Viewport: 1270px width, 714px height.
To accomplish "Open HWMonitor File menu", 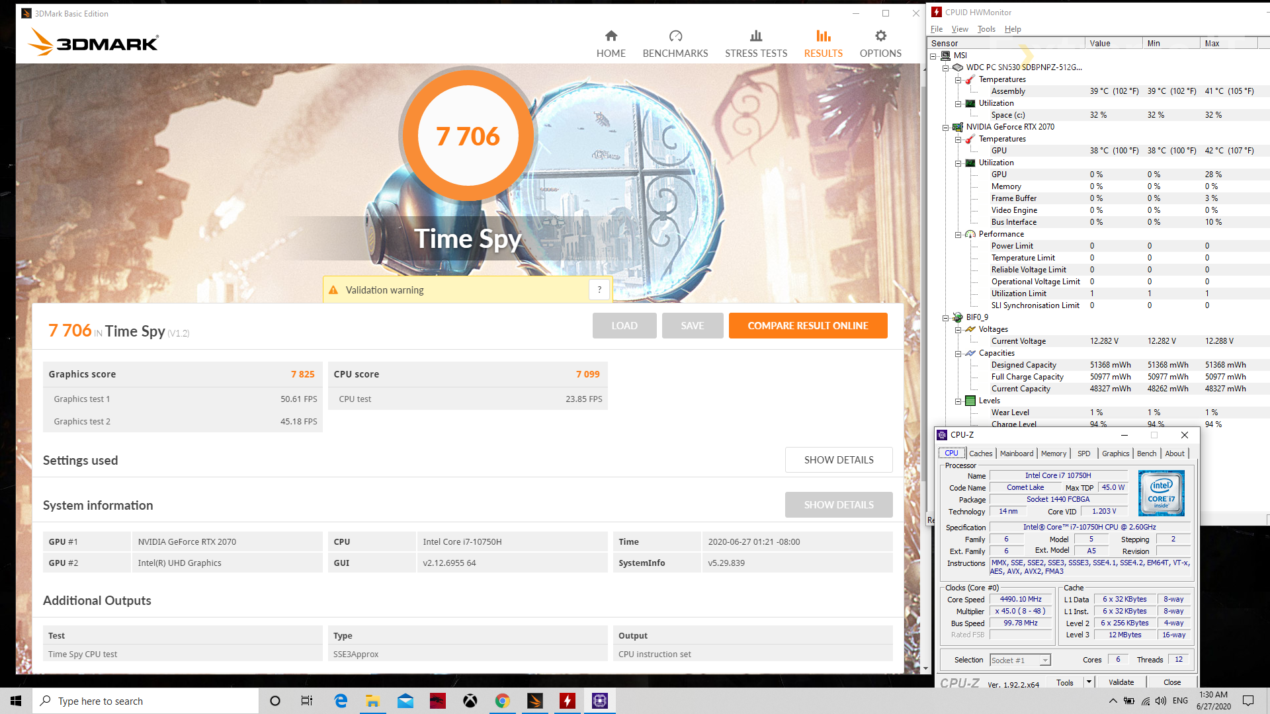I will click(x=937, y=29).
